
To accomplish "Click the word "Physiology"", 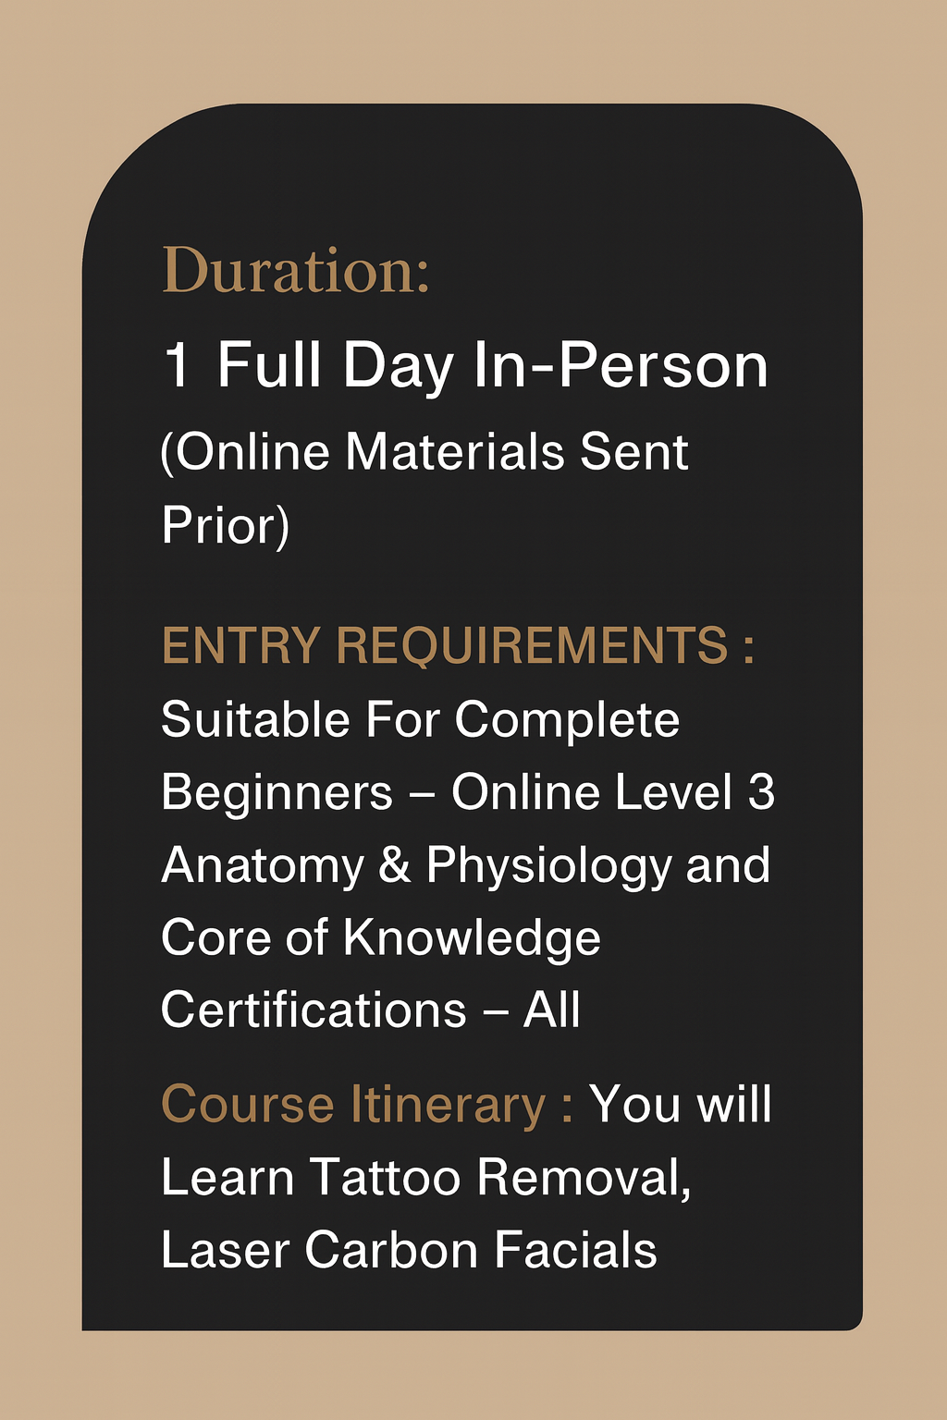I will point(548,865).
